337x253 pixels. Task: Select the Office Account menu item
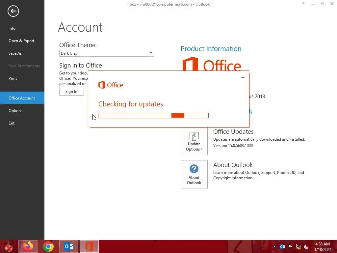(x=22, y=98)
